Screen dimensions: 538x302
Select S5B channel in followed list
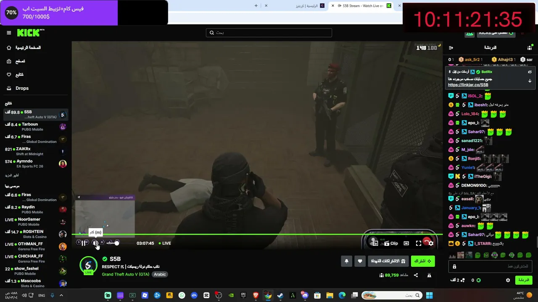coord(36,115)
